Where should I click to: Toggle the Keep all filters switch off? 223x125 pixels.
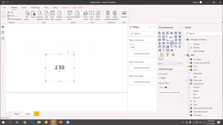(165, 87)
